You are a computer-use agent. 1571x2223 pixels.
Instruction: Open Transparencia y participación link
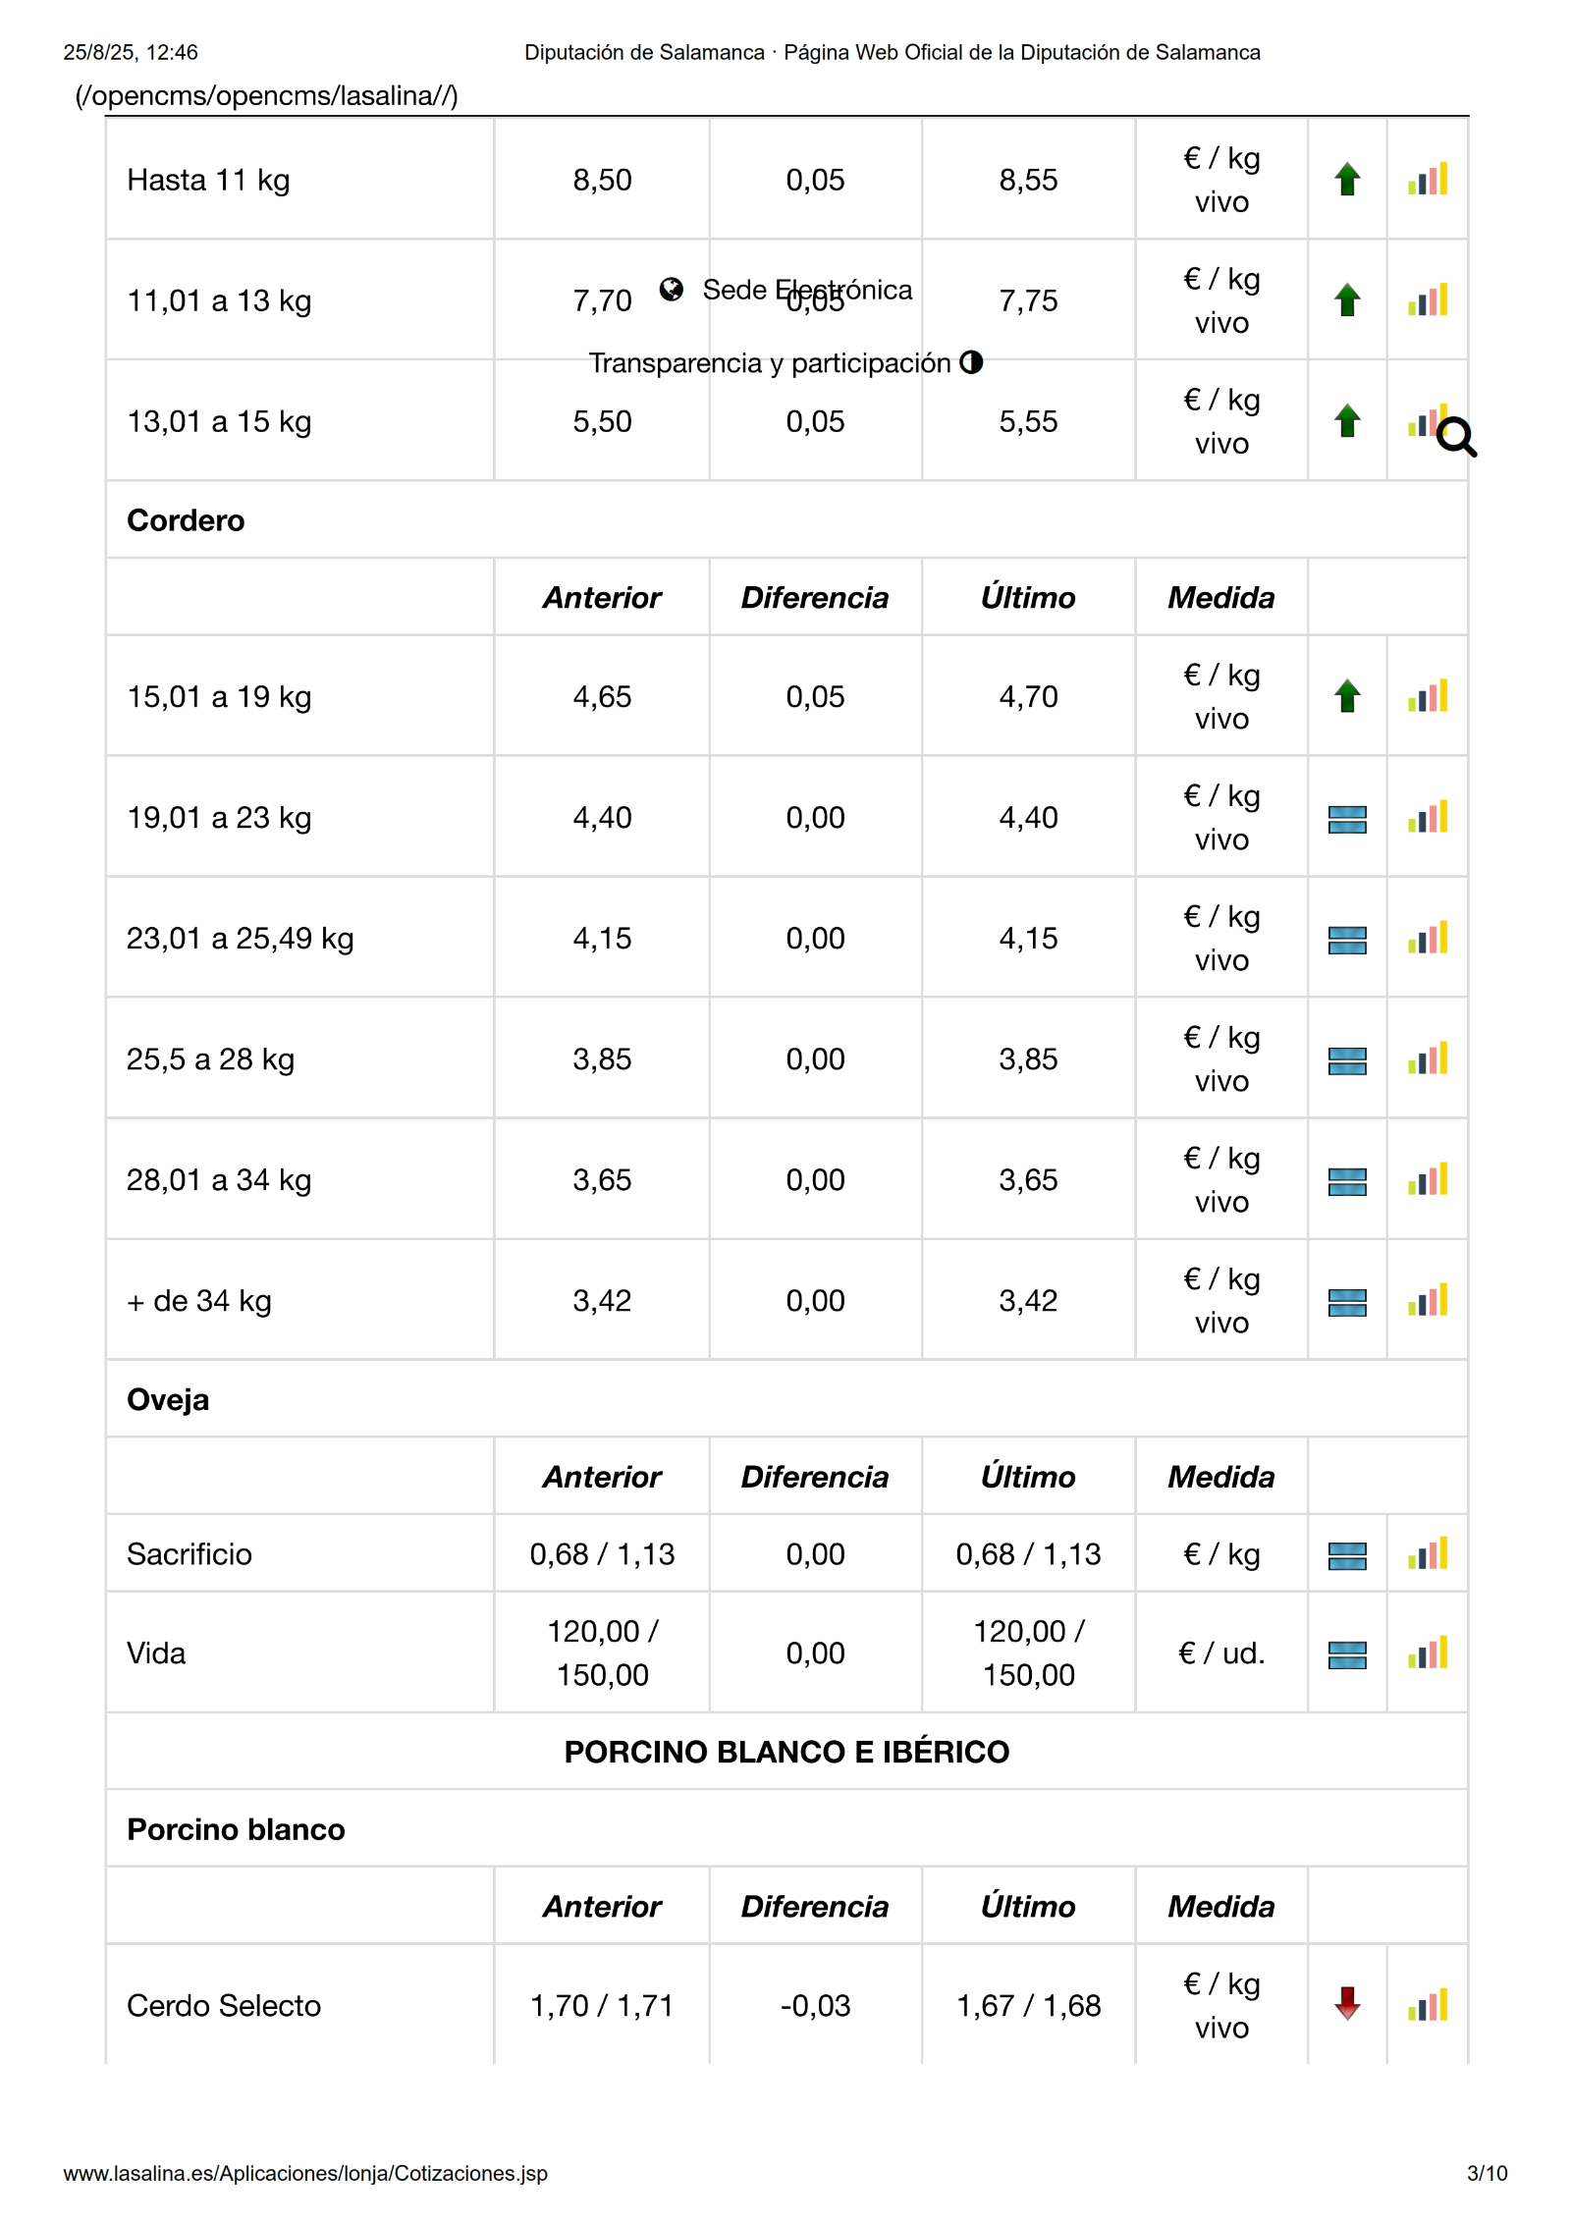click(x=770, y=363)
